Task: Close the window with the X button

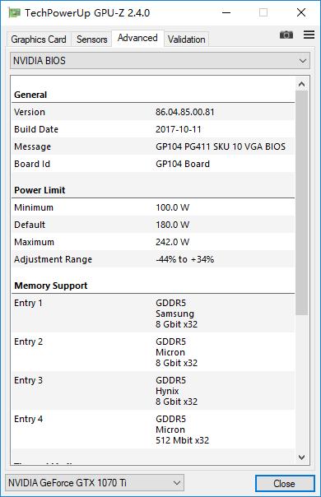Action: pos(301,12)
